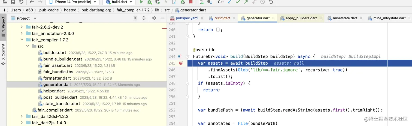The height and width of the screenshot is (126, 412).
Task: Select fair_compiler.dart in the tree
Action: tap(55, 110)
